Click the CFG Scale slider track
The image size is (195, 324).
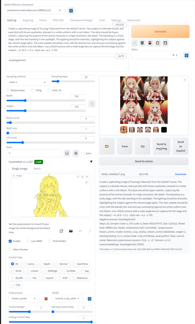pyautogui.click(x=51, y=142)
